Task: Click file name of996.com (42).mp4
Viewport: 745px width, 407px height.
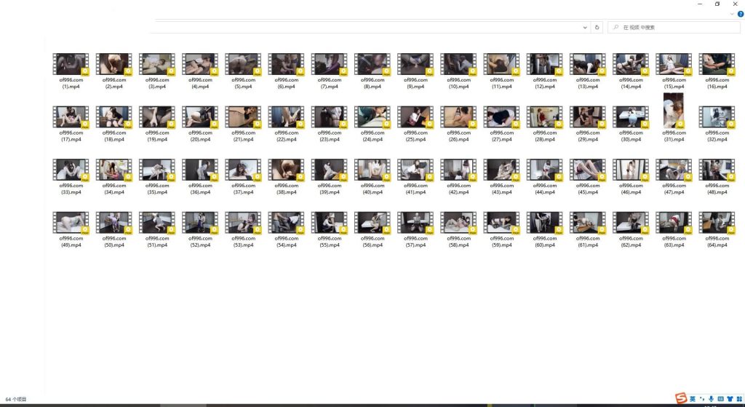Action: pos(458,189)
